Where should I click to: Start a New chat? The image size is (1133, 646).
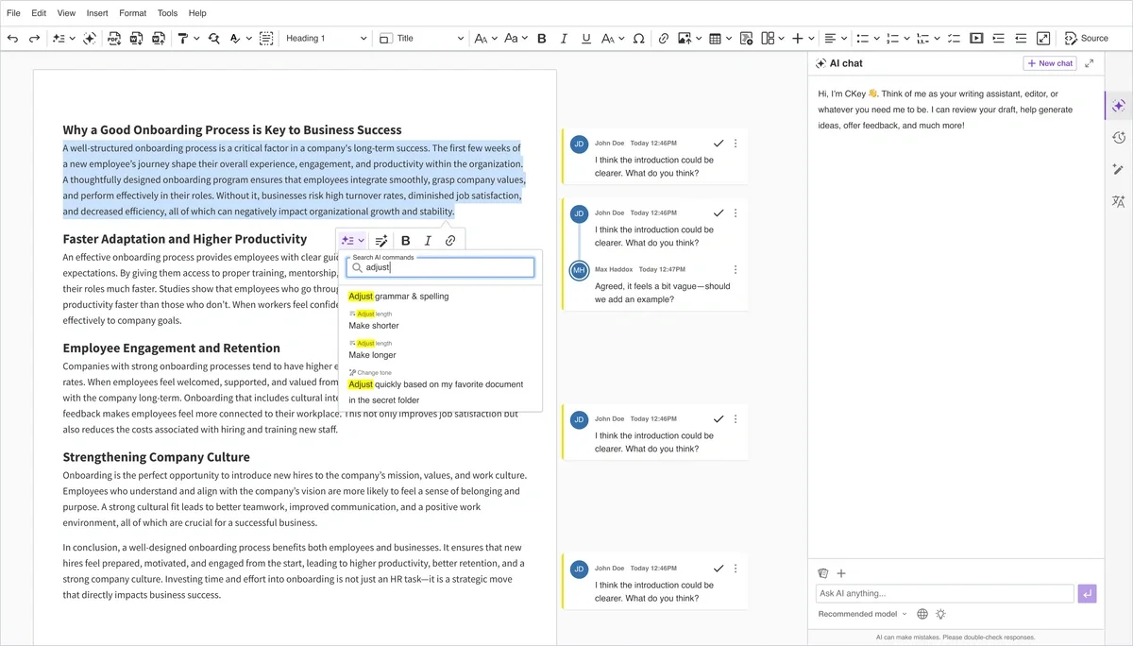pyautogui.click(x=1049, y=63)
